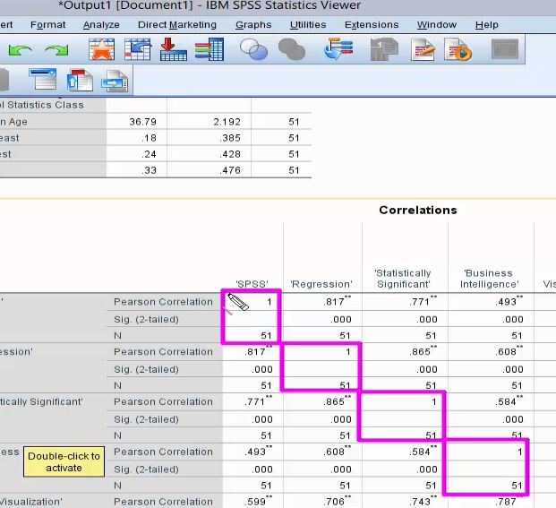
Task: Click the blue overlapping circles icon
Action: click(x=253, y=49)
